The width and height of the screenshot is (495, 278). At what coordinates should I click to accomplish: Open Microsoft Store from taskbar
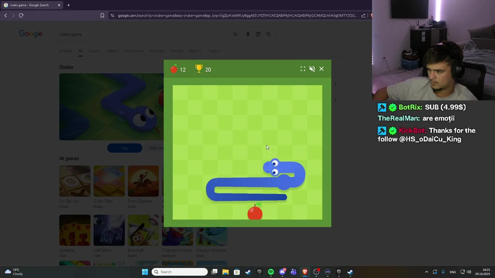[x=237, y=272]
